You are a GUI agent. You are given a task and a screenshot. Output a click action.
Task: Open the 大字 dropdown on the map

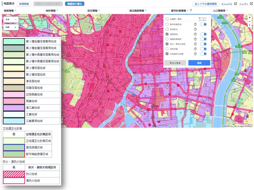click(11, 20)
